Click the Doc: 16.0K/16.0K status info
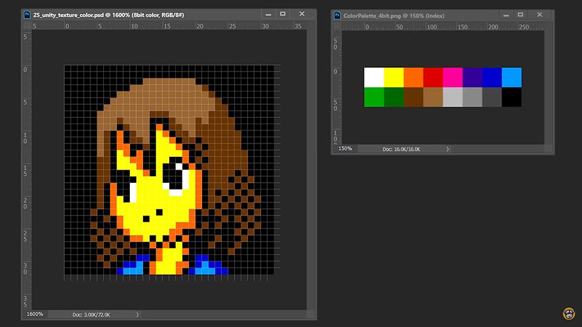582x327 pixels. coord(401,149)
